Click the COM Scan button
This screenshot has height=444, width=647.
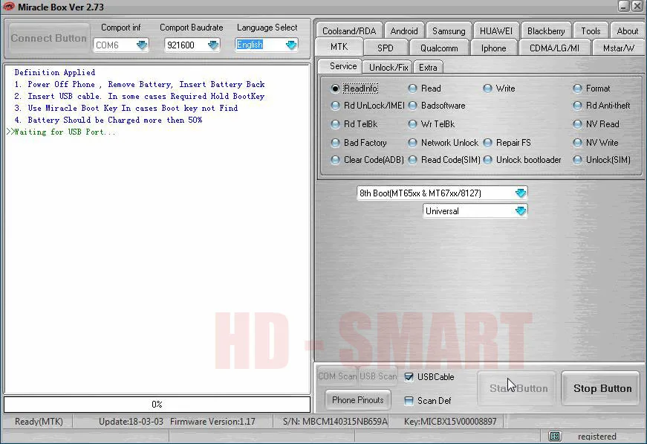(x=337, y=376)
